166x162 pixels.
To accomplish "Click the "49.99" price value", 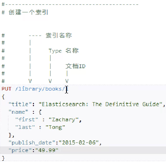I will click(x=47, y=150).
